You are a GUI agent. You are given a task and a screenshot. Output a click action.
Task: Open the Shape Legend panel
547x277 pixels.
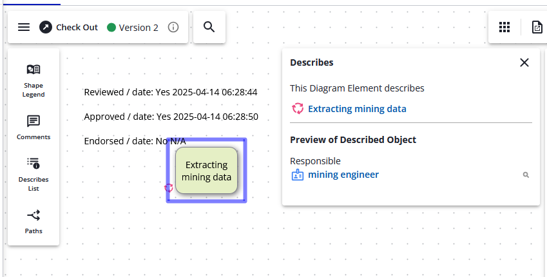pyautogui.click(x=34, y=80)
